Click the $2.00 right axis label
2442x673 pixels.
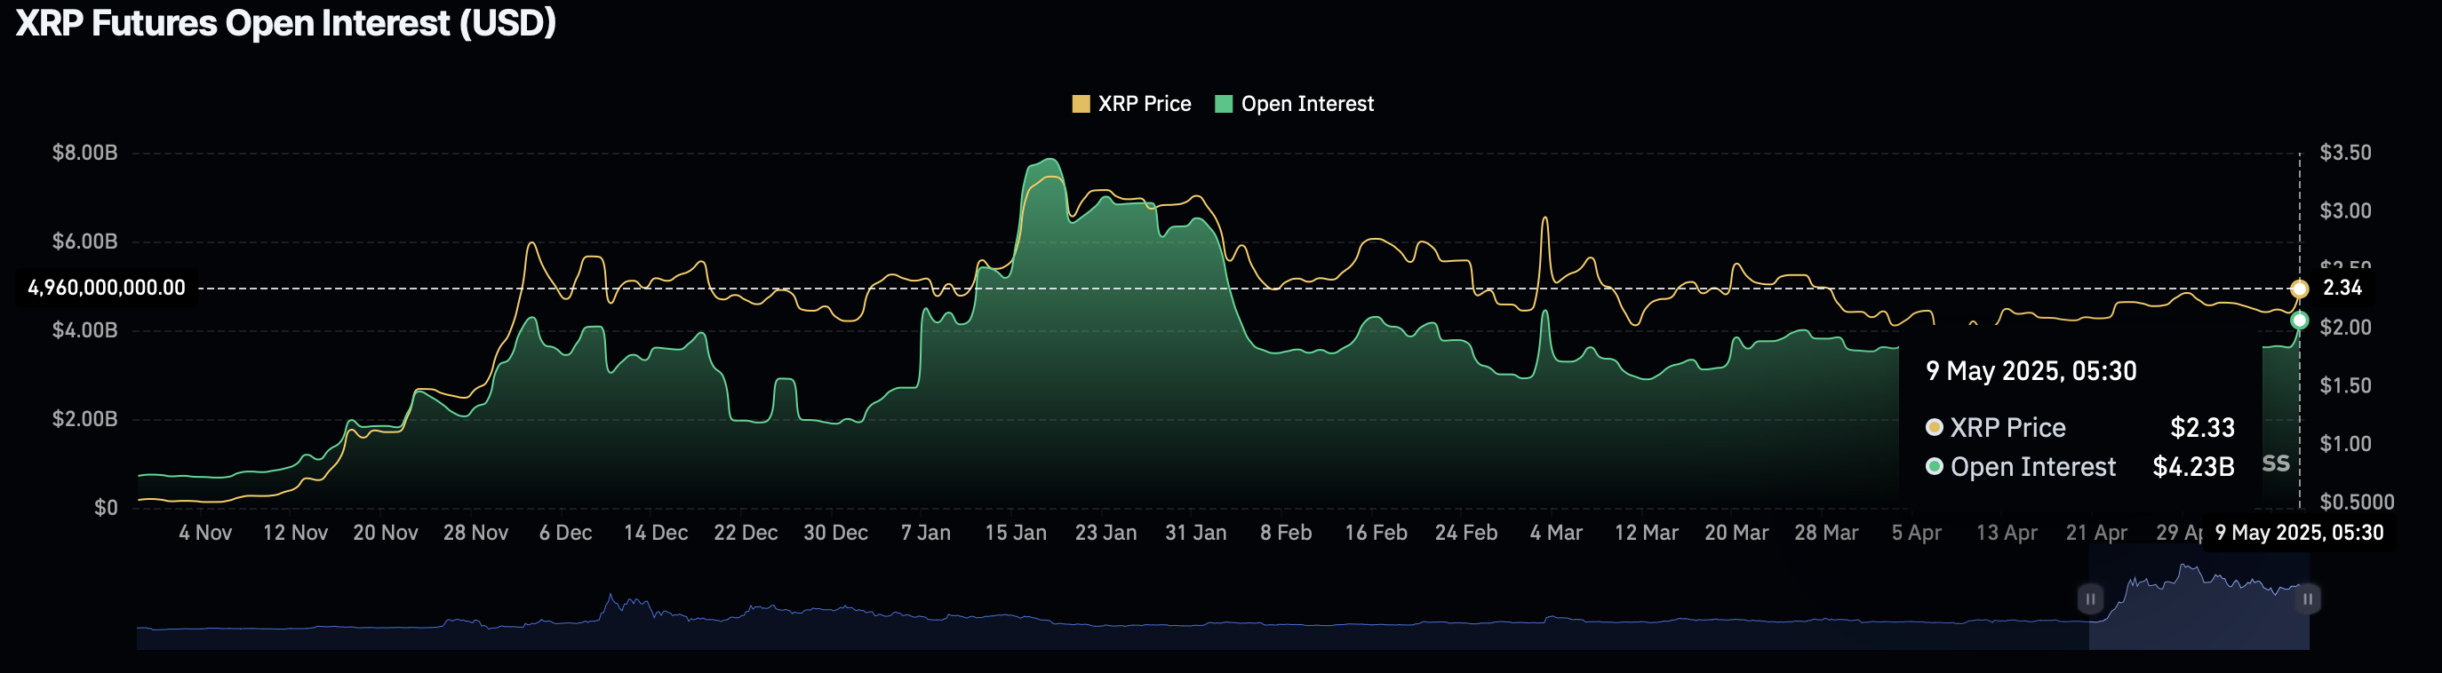2345,328
